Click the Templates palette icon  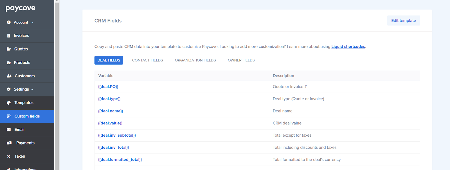[9, 103]
